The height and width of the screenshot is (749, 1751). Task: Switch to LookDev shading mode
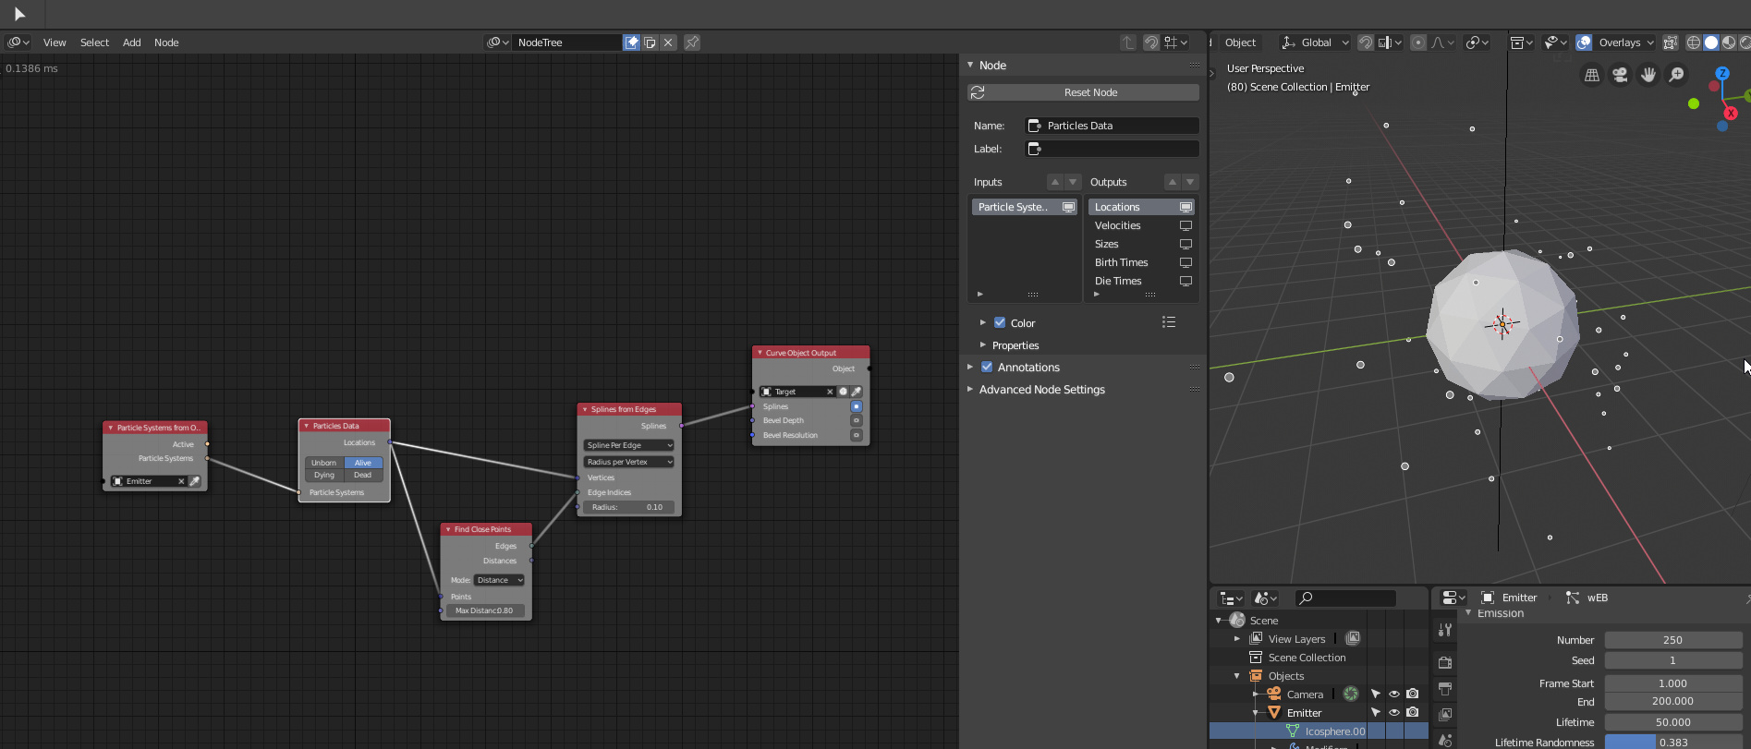(x=1729, y=42)
